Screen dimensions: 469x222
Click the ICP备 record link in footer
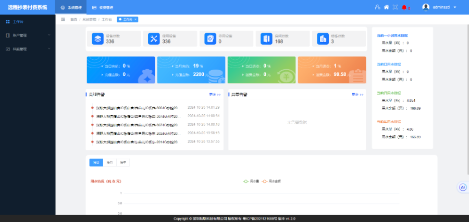[260, 218]
